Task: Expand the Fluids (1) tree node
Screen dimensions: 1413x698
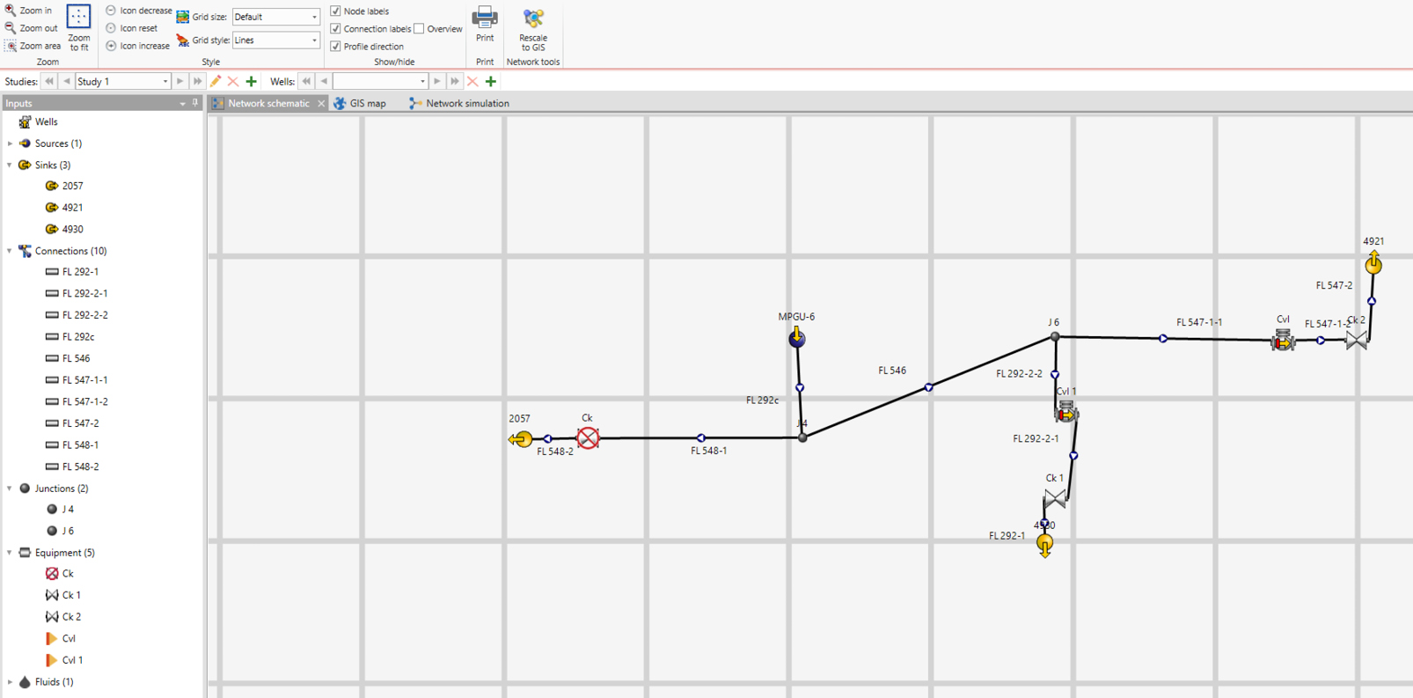Action: tap(11, 682)
